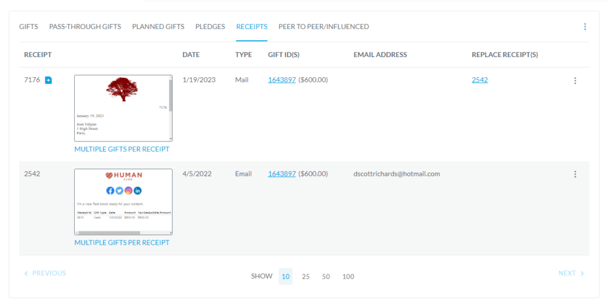Click the ($600.00) amount in receipt 2542 row
This screenshot has width=608, height=307.
coord(313,173)
